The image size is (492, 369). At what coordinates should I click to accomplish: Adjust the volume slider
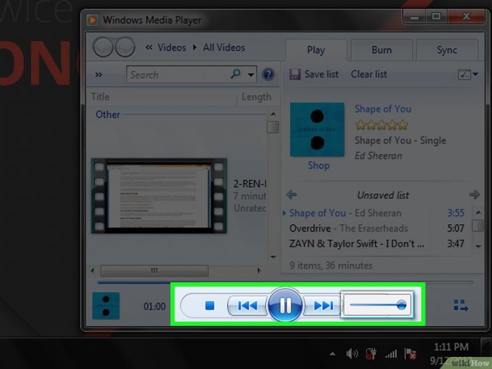click(x=378, y=305)
